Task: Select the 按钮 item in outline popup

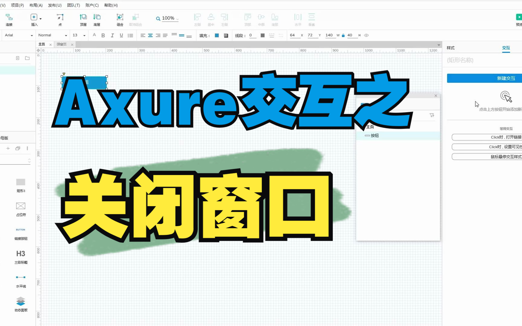Action: [398, 136]
